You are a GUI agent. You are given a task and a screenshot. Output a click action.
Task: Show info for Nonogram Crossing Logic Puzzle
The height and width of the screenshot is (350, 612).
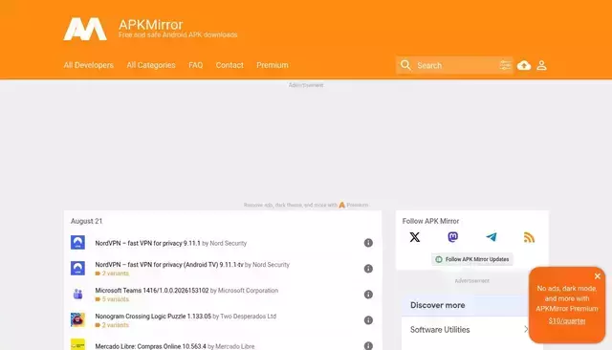[368, 320]
